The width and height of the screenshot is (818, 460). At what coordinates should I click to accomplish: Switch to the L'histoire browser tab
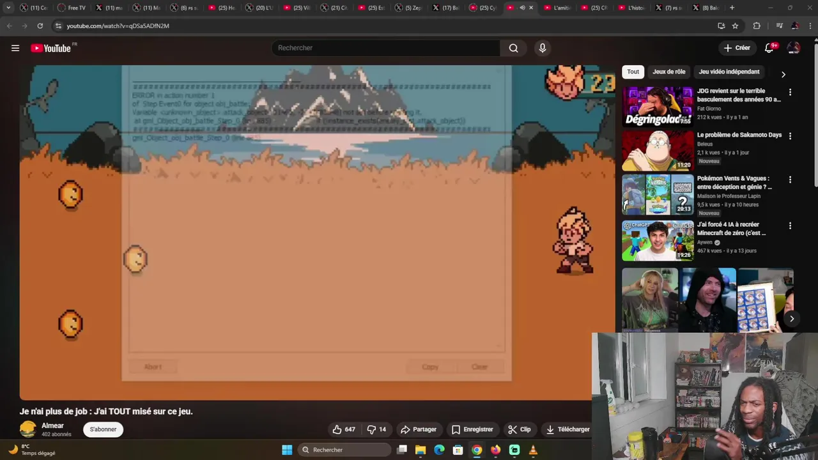[632, 8]
